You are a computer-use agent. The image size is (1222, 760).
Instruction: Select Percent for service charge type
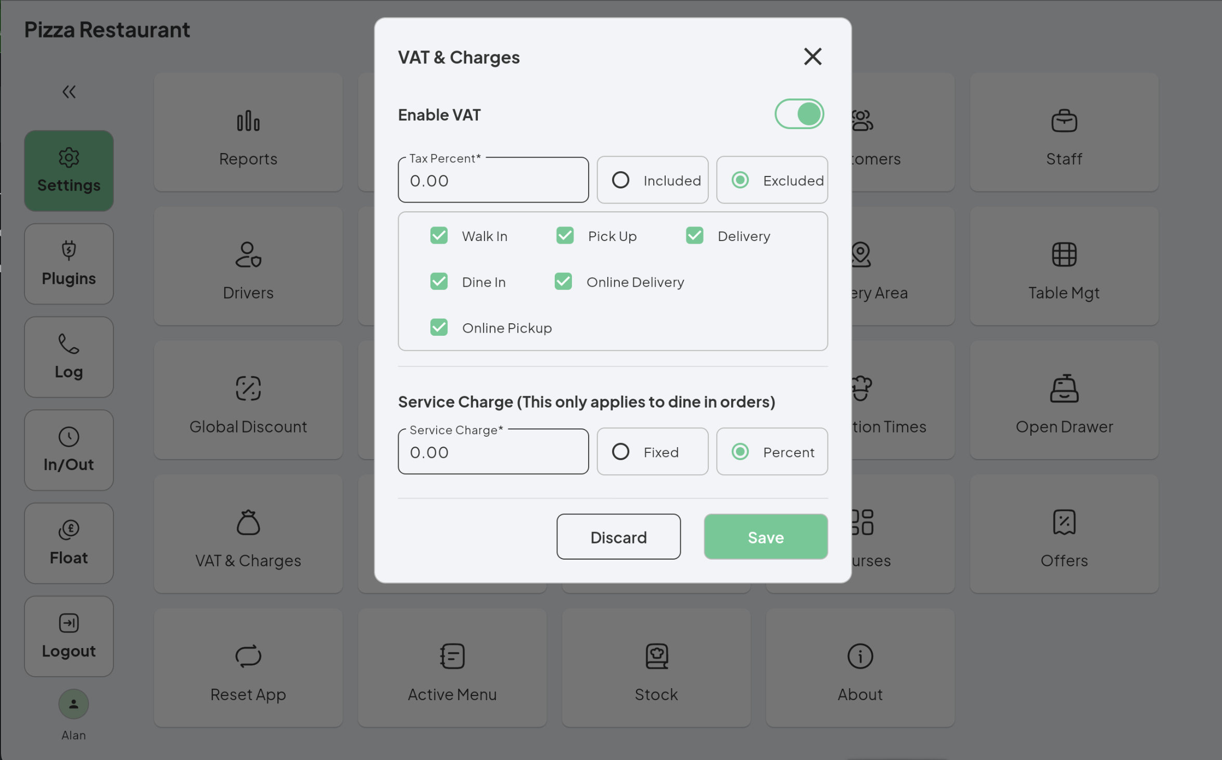pos(740,451)
